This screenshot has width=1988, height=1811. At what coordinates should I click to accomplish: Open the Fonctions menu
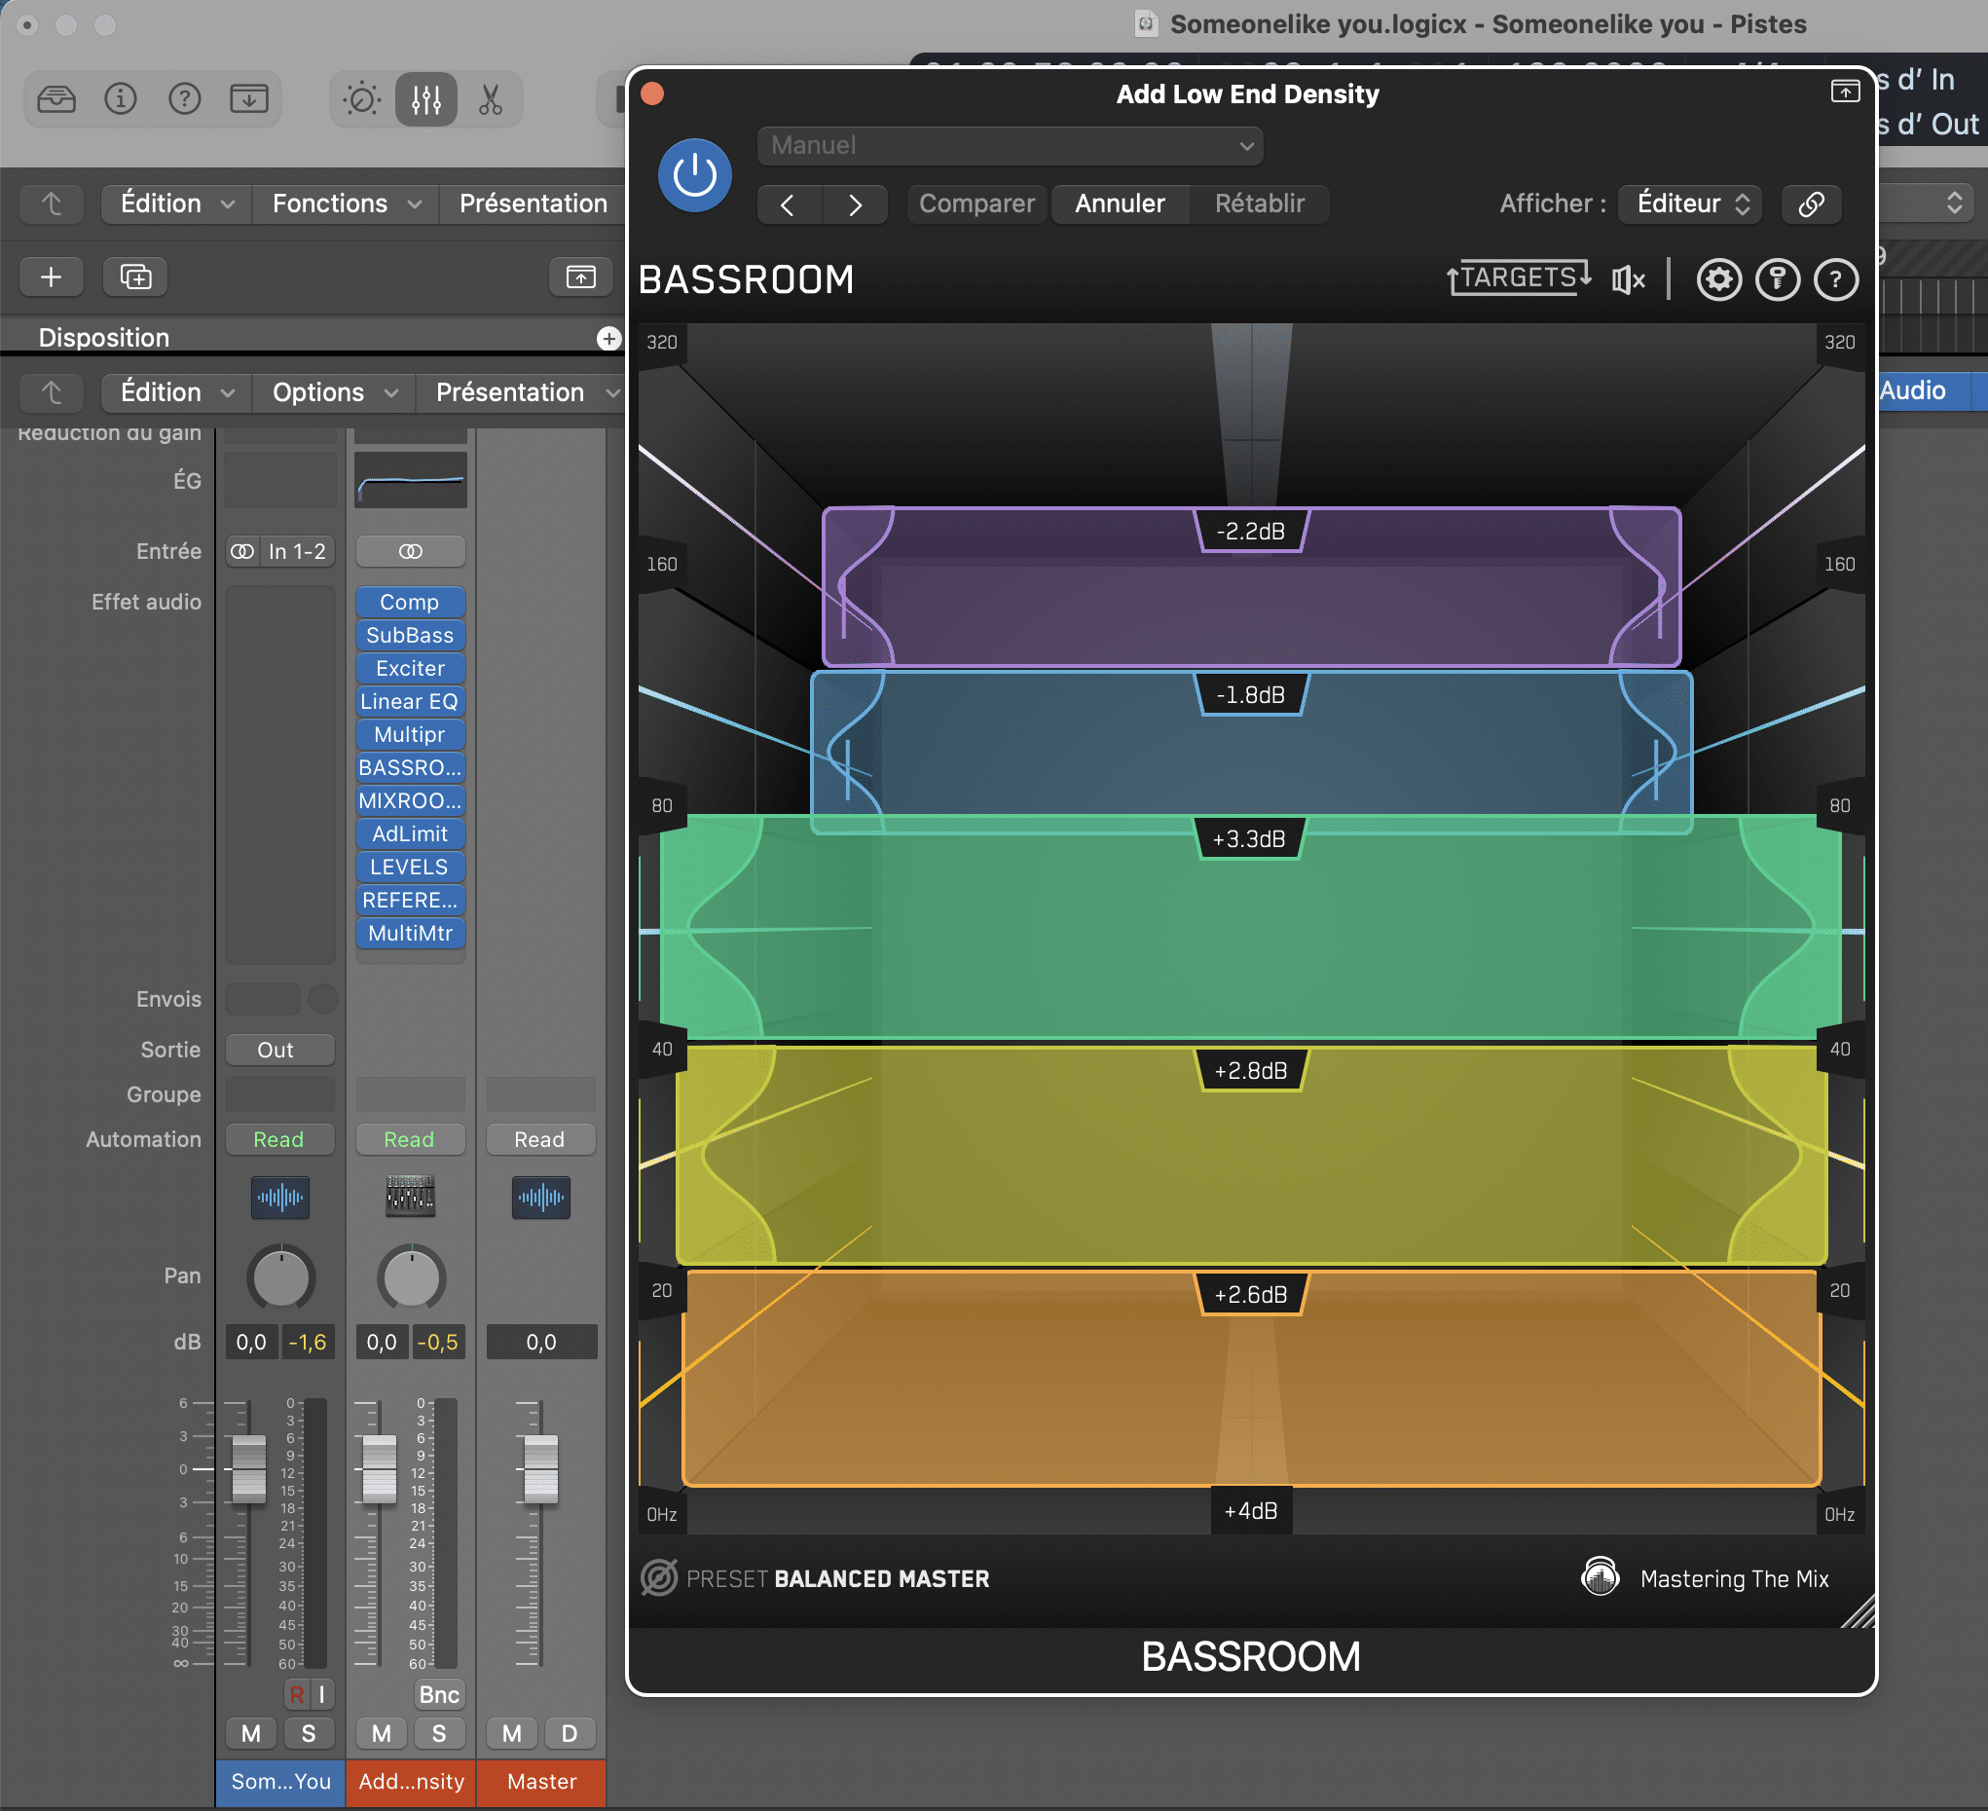(346, 204)
